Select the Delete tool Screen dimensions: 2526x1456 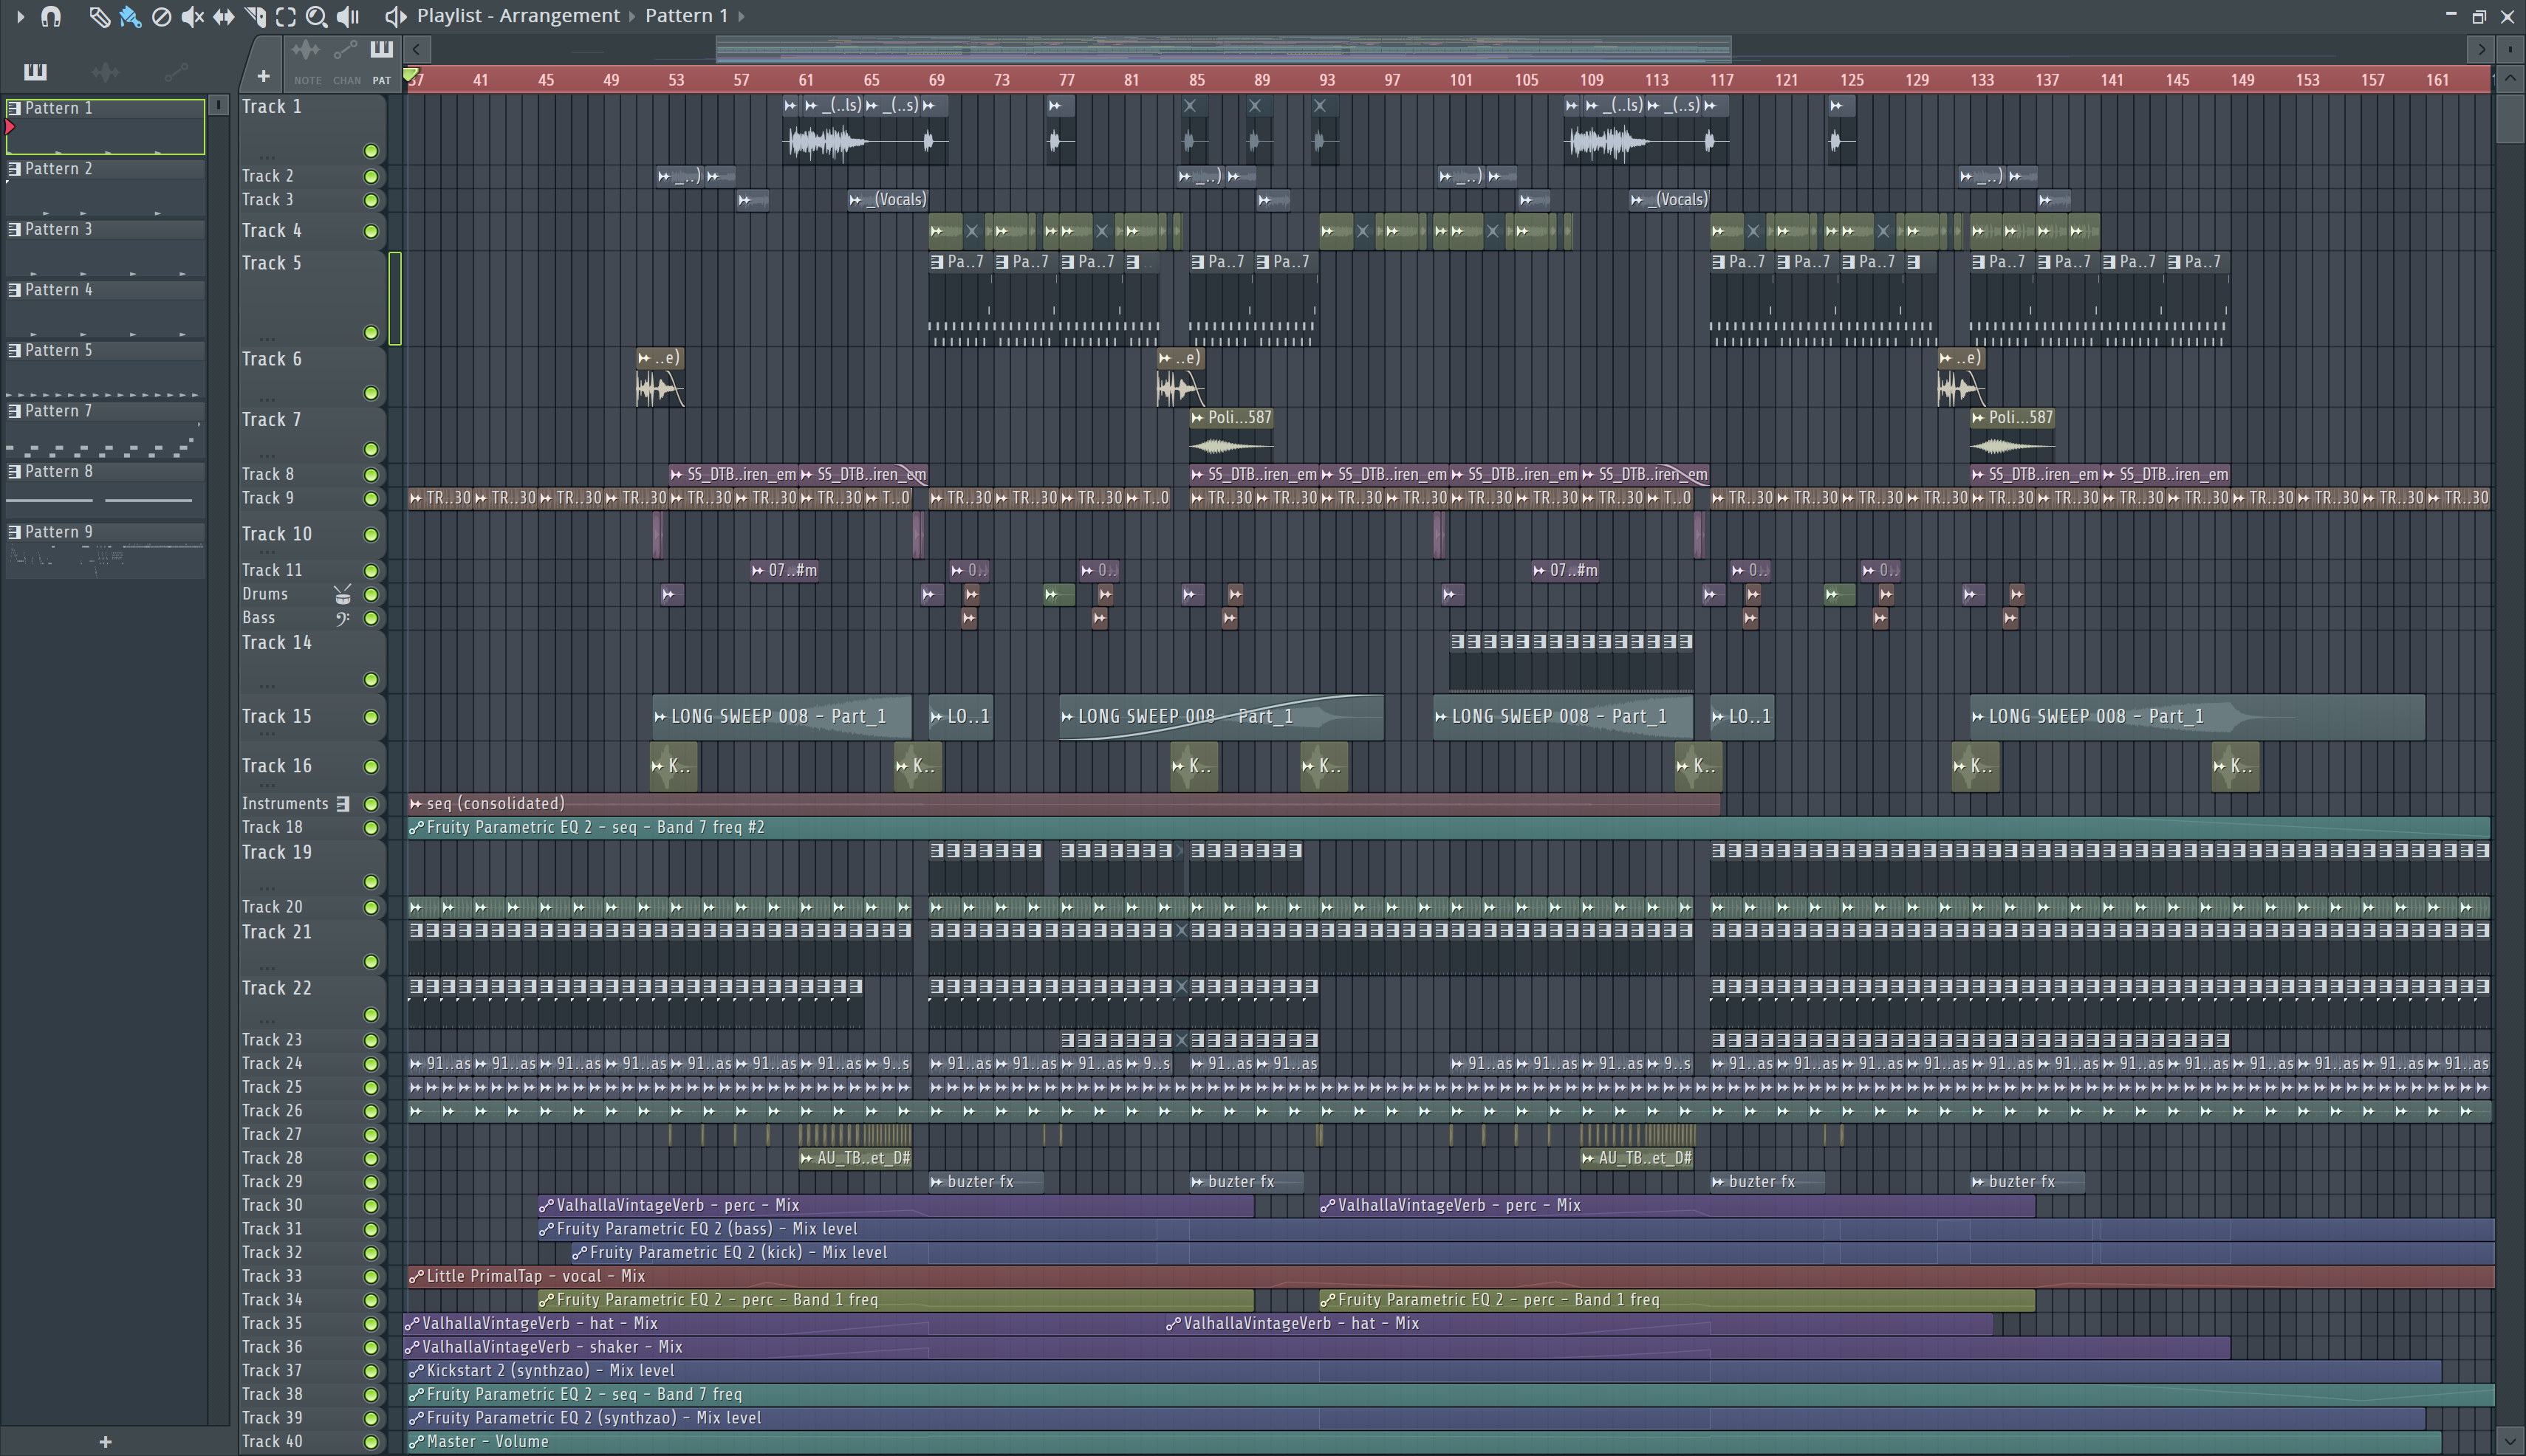pyautogui.click(x=161, y=16)
